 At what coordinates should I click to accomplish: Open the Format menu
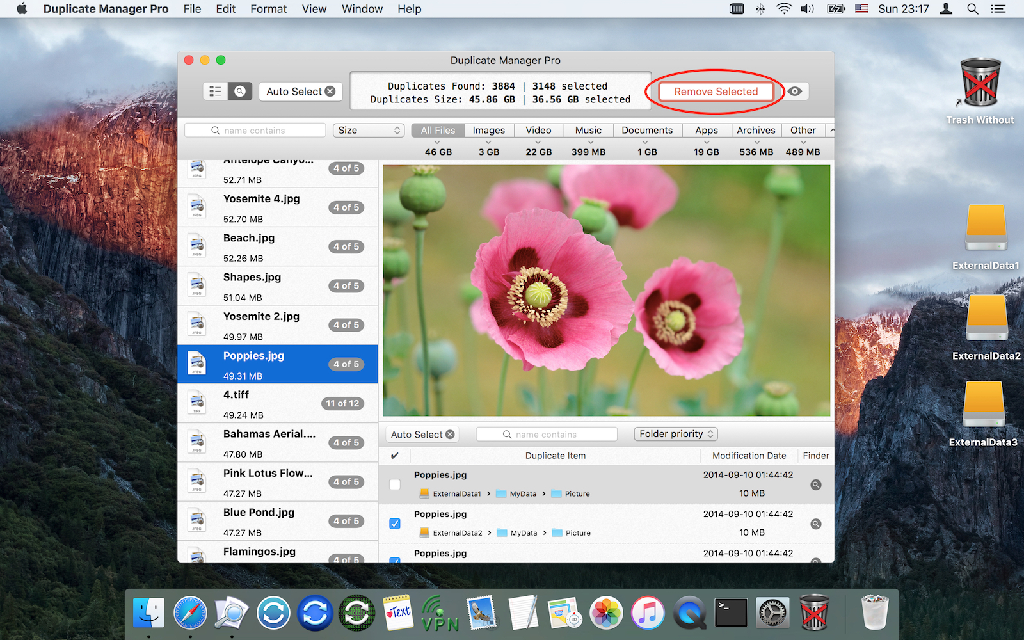click(268, 9)
